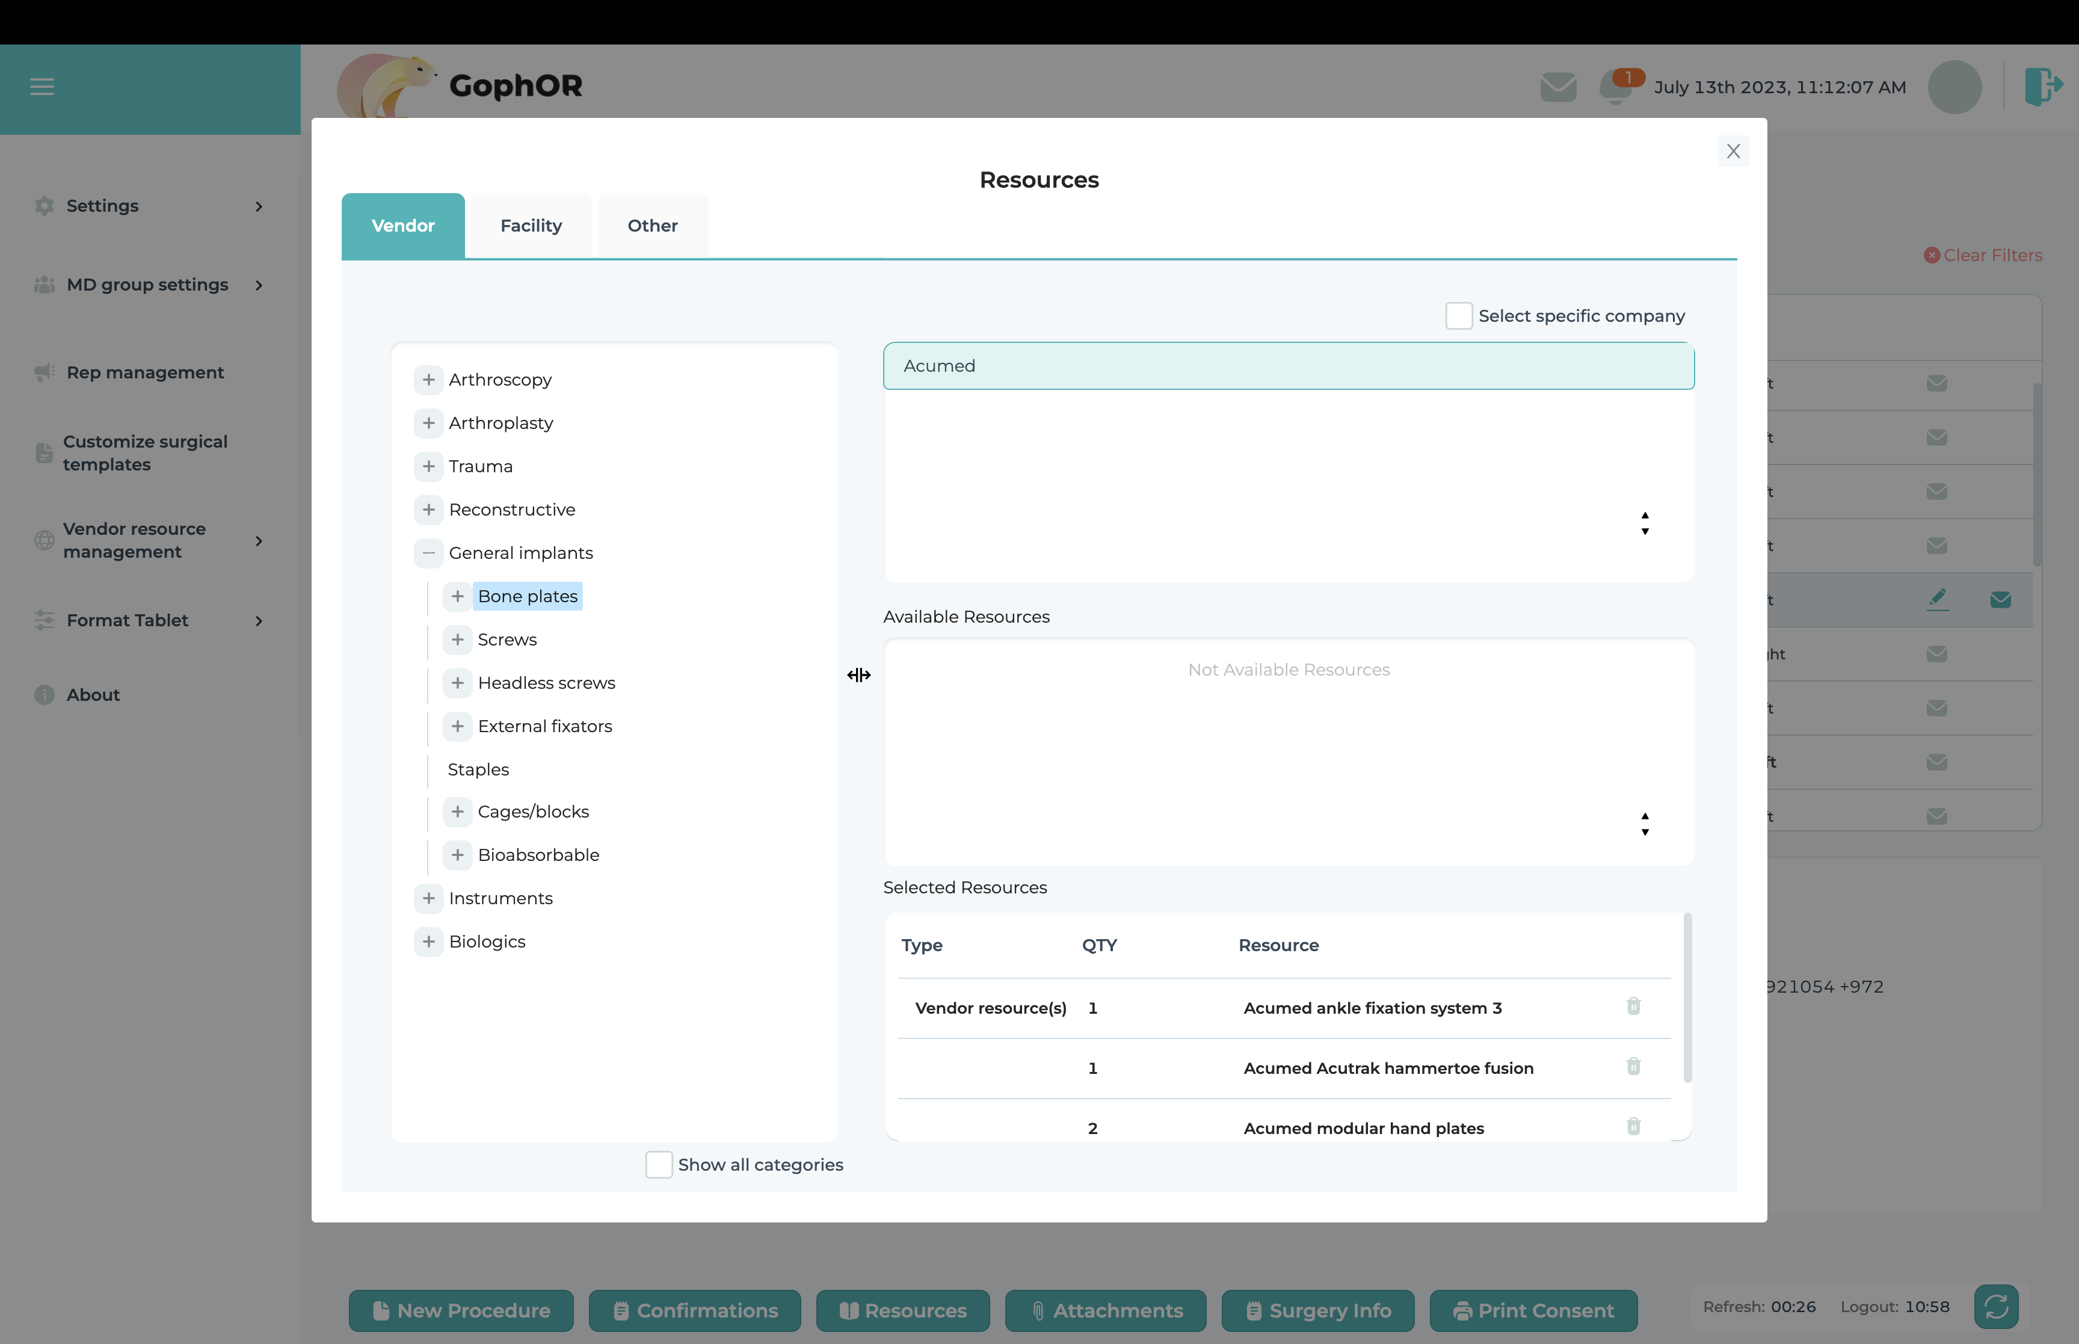Viewport: 2079px width, 1344px height.
Task: Click the GophOR gopher logo
Action: click(386, 85)
